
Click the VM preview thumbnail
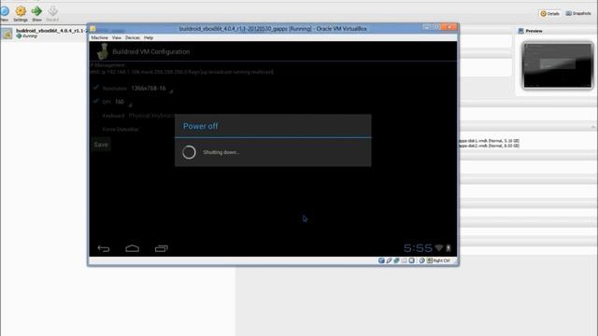[x=558, y=65]
